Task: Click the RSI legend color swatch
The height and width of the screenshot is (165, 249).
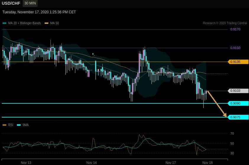Action: pos(4,125)
